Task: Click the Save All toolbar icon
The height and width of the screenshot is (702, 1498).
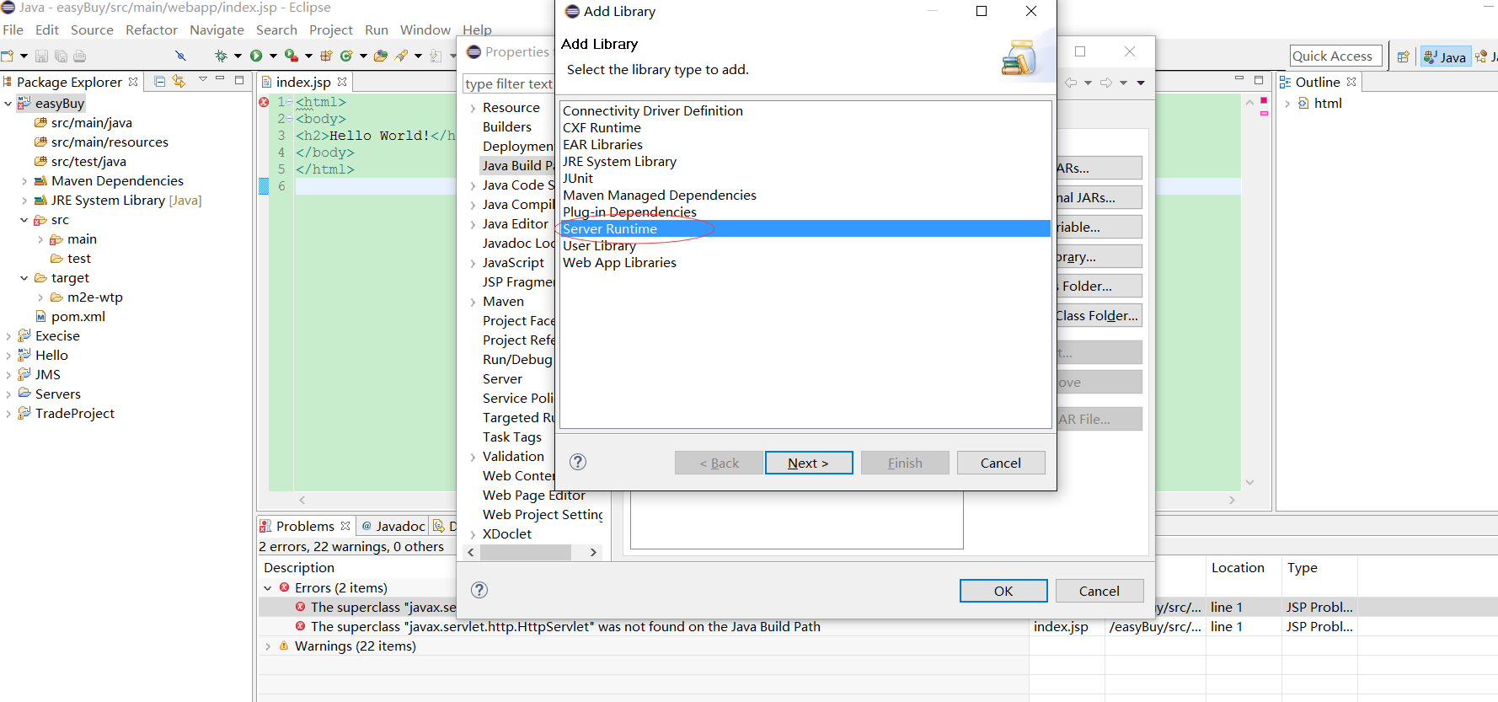Action: pyautogui.click(x=61, y=56)
